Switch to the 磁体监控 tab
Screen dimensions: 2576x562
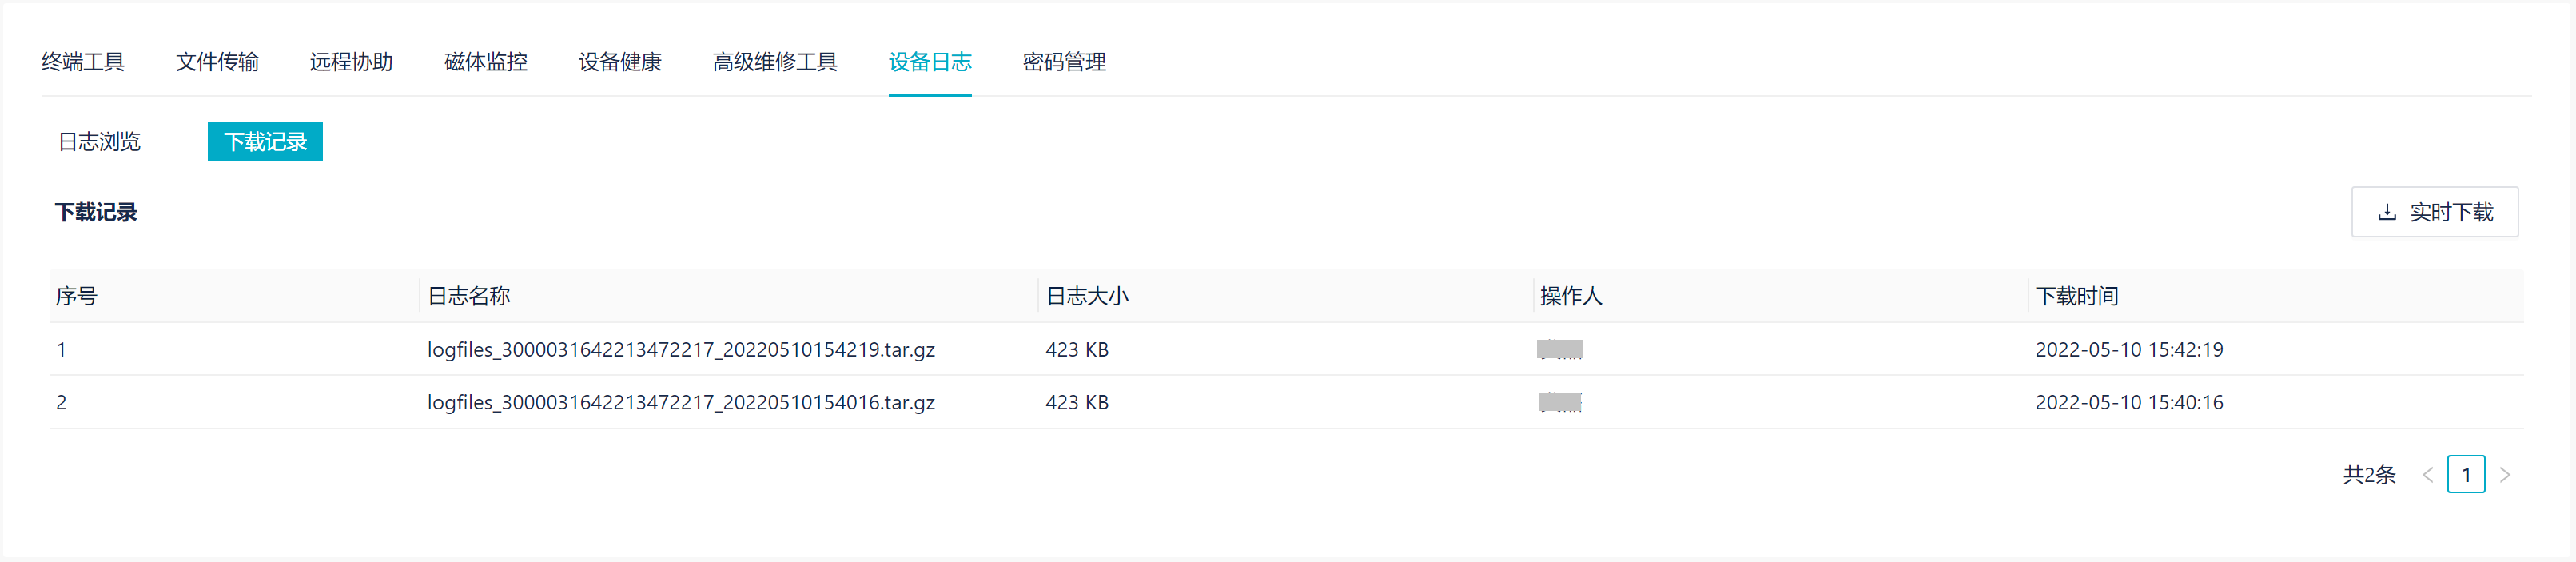(484, 62)
